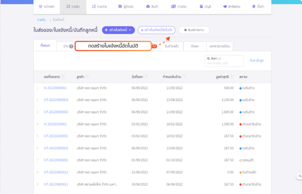Click the ผู้ติดต่อ contacts icon
302x194 pixels.
coord(120,6)
